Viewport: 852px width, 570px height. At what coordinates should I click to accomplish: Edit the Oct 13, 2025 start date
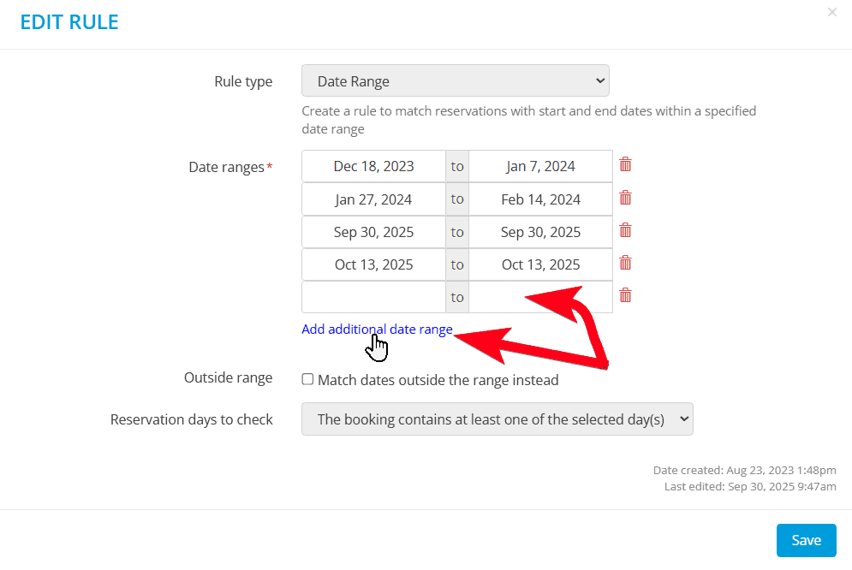(x=373, y=264)
